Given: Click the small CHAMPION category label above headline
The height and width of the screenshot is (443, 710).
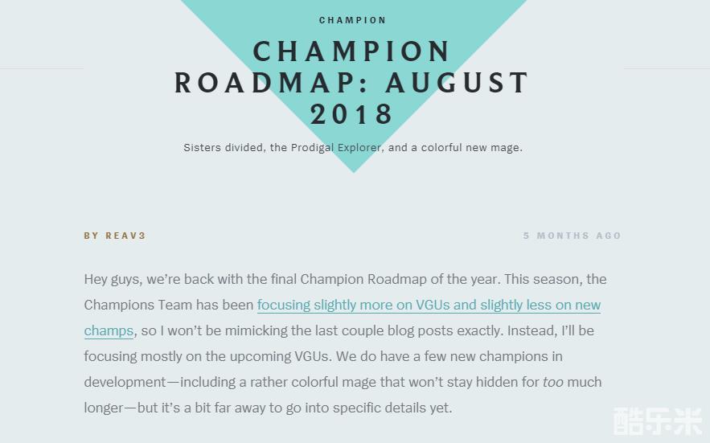Looking at the screenshot, I should [352, 20].
